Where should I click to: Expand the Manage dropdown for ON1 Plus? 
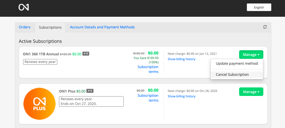coord(251,92)
